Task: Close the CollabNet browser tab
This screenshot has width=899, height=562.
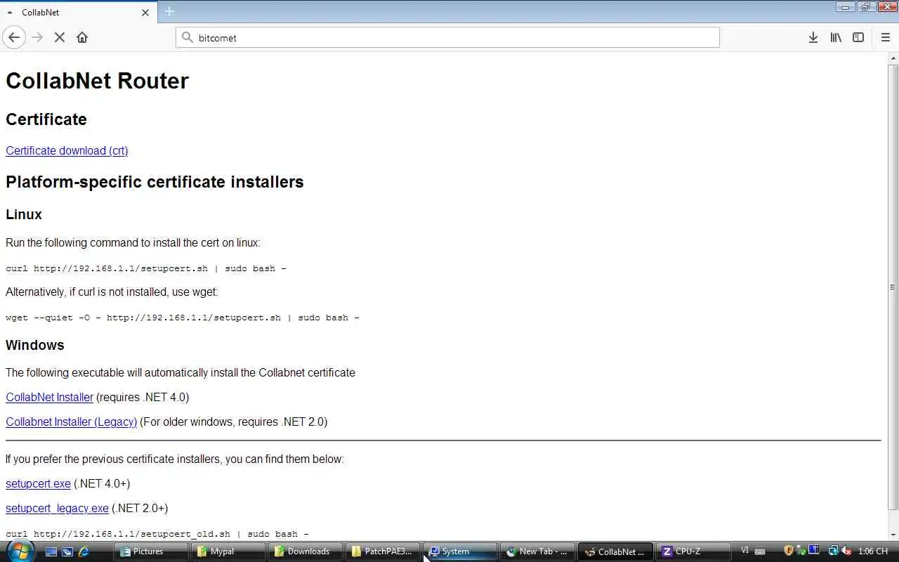Action: pos(145,13)
